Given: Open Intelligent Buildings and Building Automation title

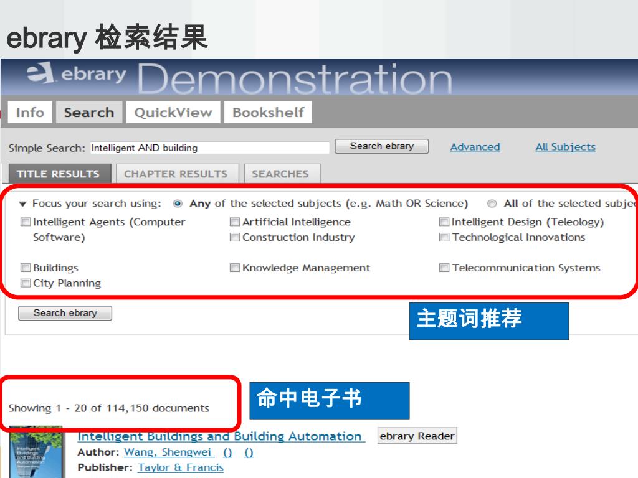Looking at the screenshot, I should click(221, 436).
